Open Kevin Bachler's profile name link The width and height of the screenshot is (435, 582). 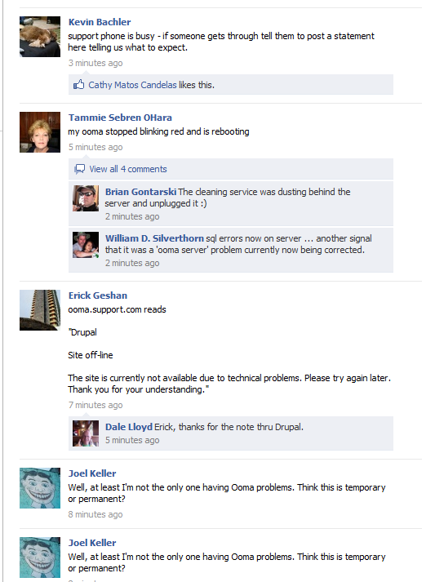pos(100,22)
